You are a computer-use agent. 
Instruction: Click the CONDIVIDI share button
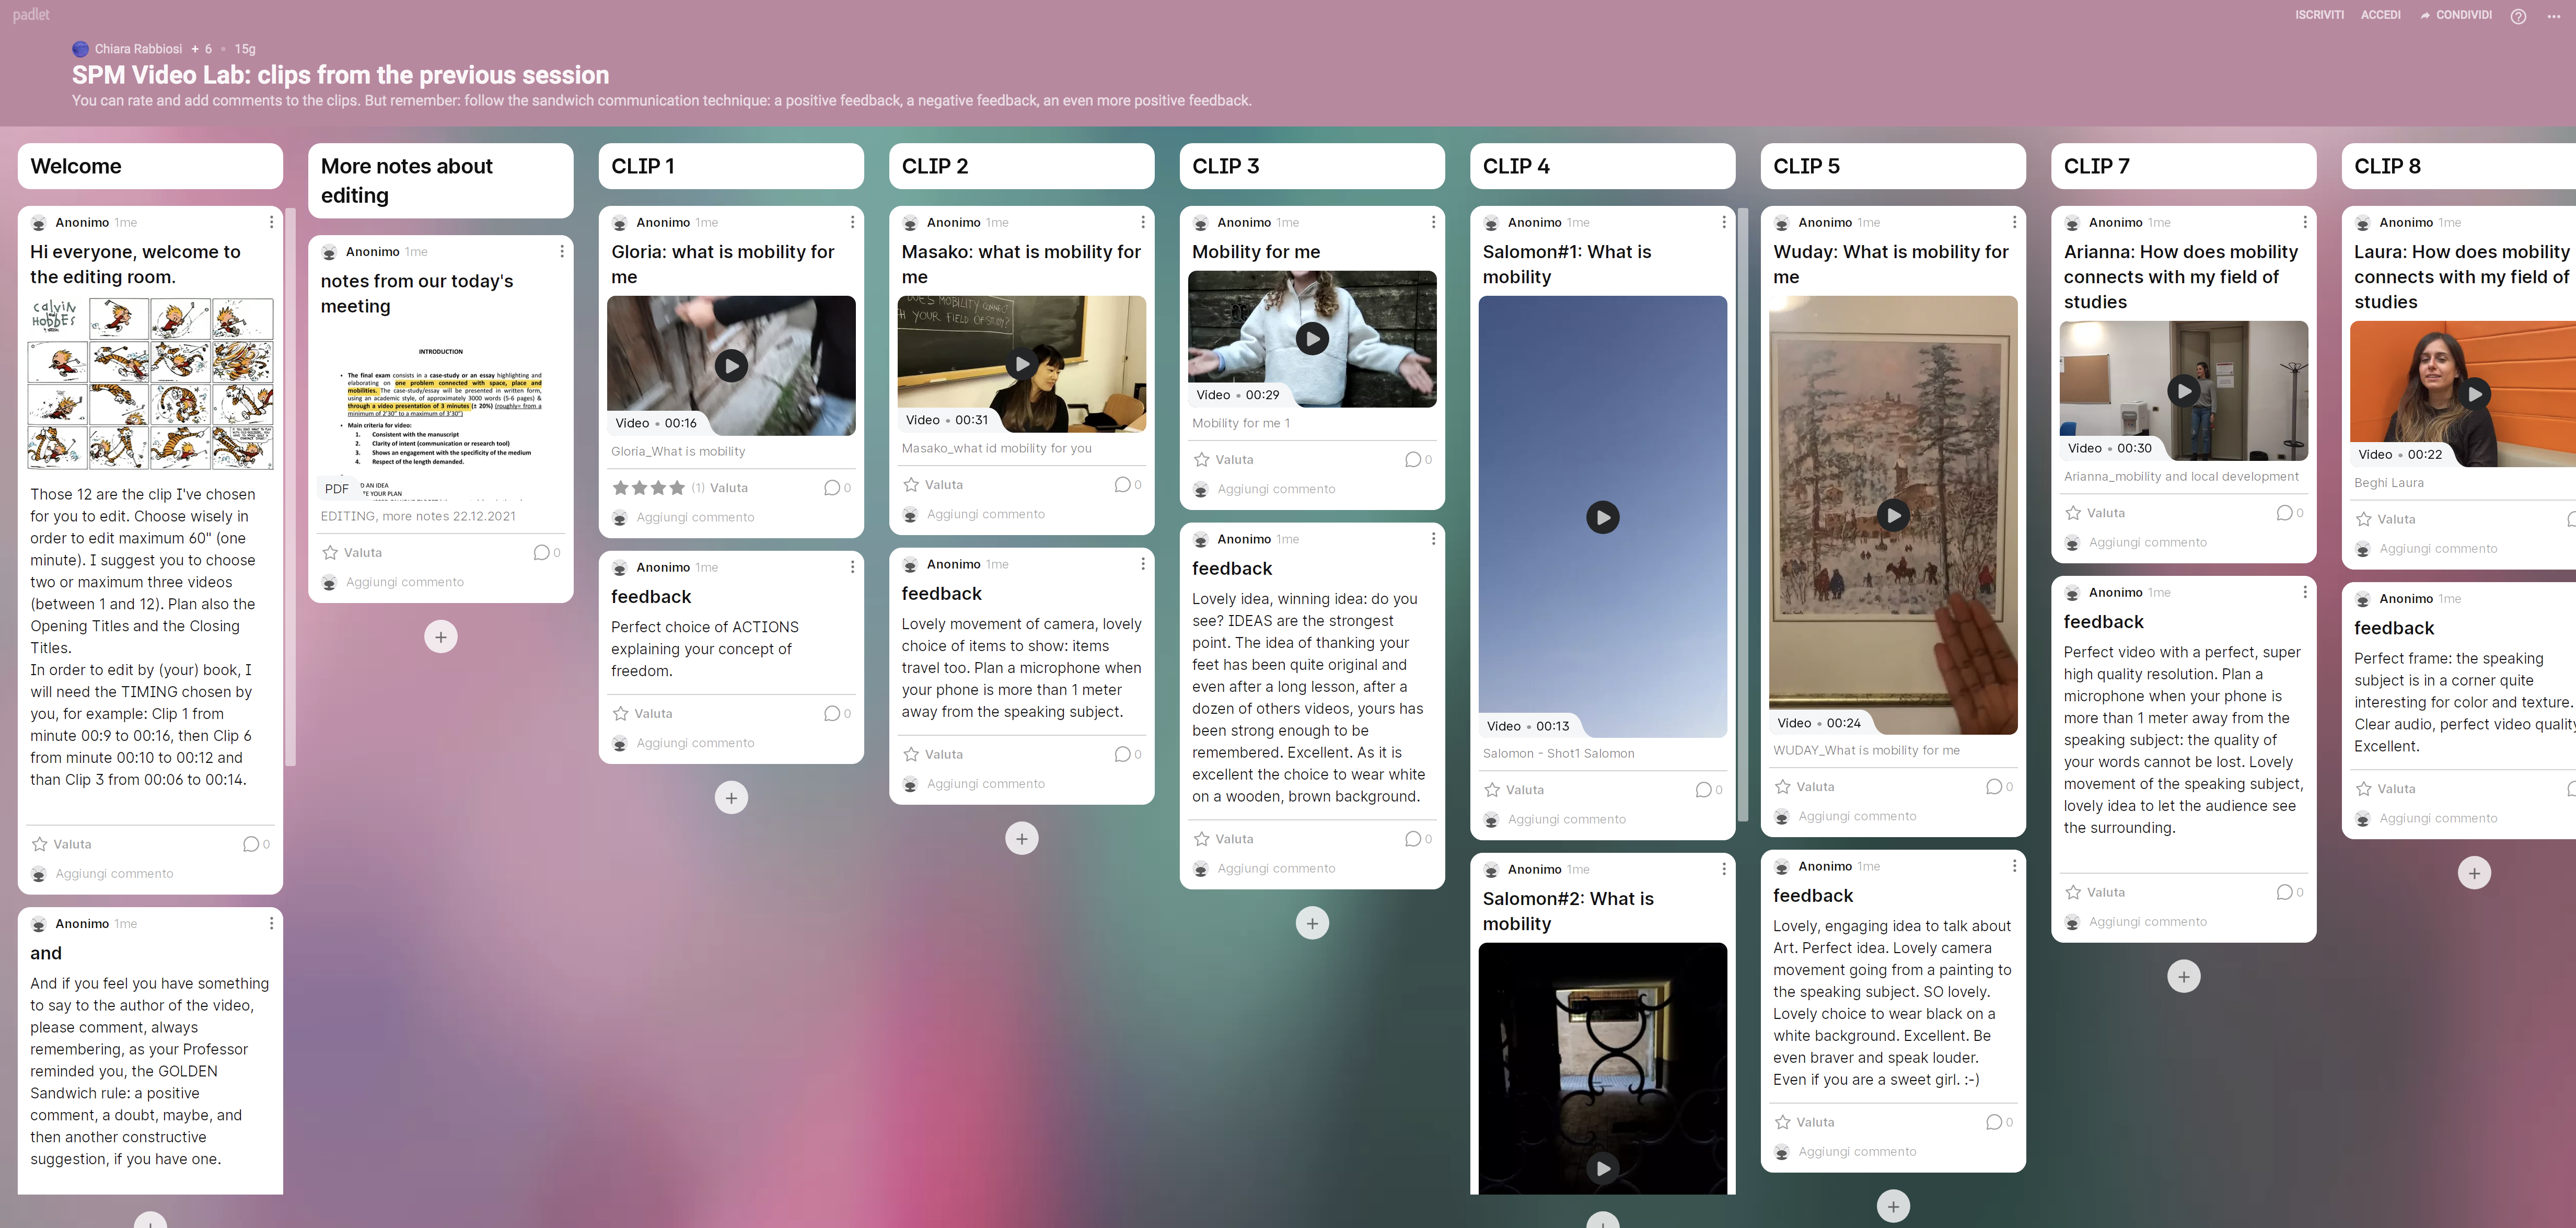click(2455, 15)
